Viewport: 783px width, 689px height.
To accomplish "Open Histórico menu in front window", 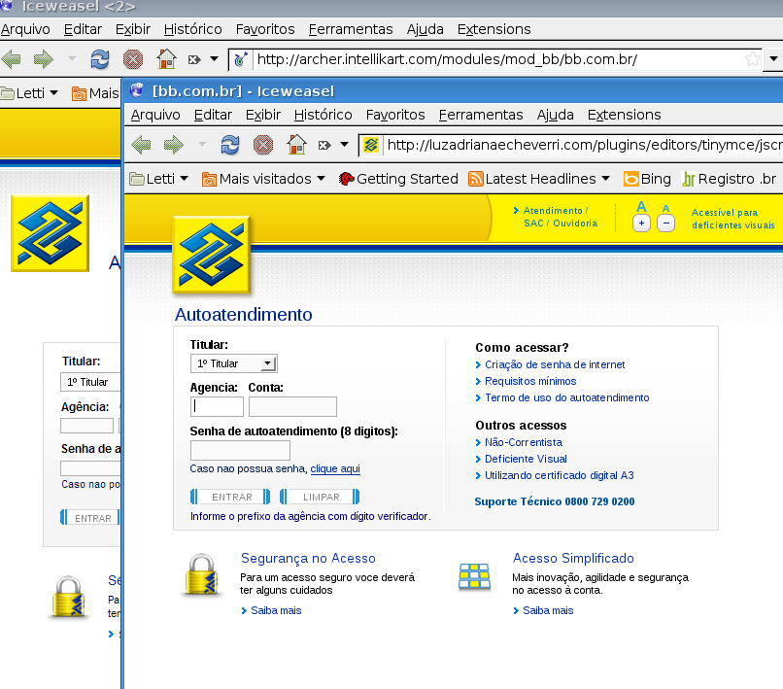I will click(x=323, y=115).
